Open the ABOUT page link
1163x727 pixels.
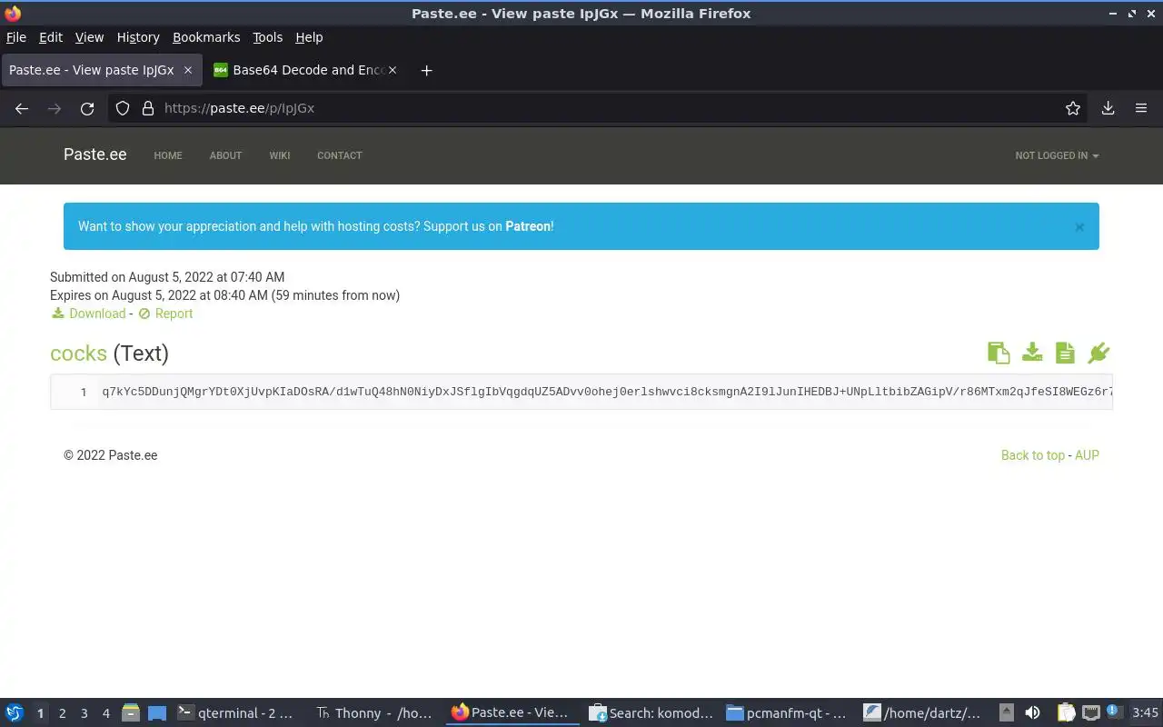tap(225, 155)
